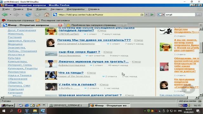This screenshot has height=114, width=203.
Task: Click the Back arrow in Firefox toolbar
Action: 5,15
